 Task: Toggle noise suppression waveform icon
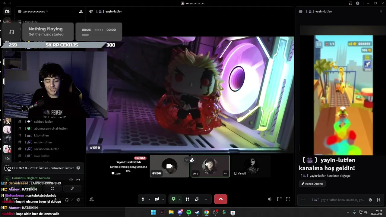point(71,180)
